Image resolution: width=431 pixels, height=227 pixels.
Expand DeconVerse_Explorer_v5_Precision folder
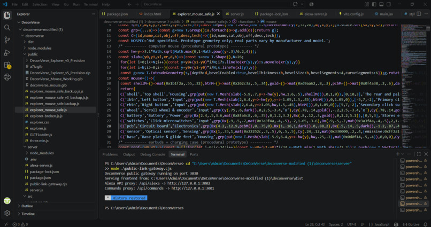[27, 60]
